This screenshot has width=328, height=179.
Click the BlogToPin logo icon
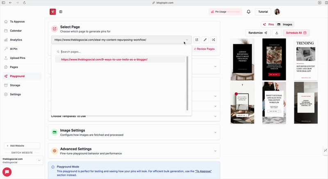tap(52, 12)
